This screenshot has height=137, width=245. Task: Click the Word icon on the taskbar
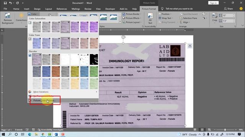point(56,134)
